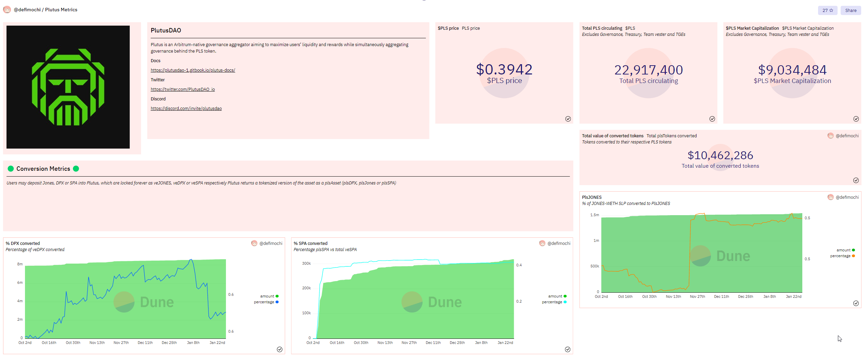Click 'PLS price' subtitle on price card
Viewport: 867px width, 360px height.
471,28
